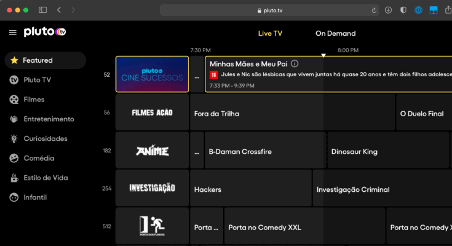Screen dimensions: 452x246
Task: Switch to the Live TV tab
Action: (270, 33)
